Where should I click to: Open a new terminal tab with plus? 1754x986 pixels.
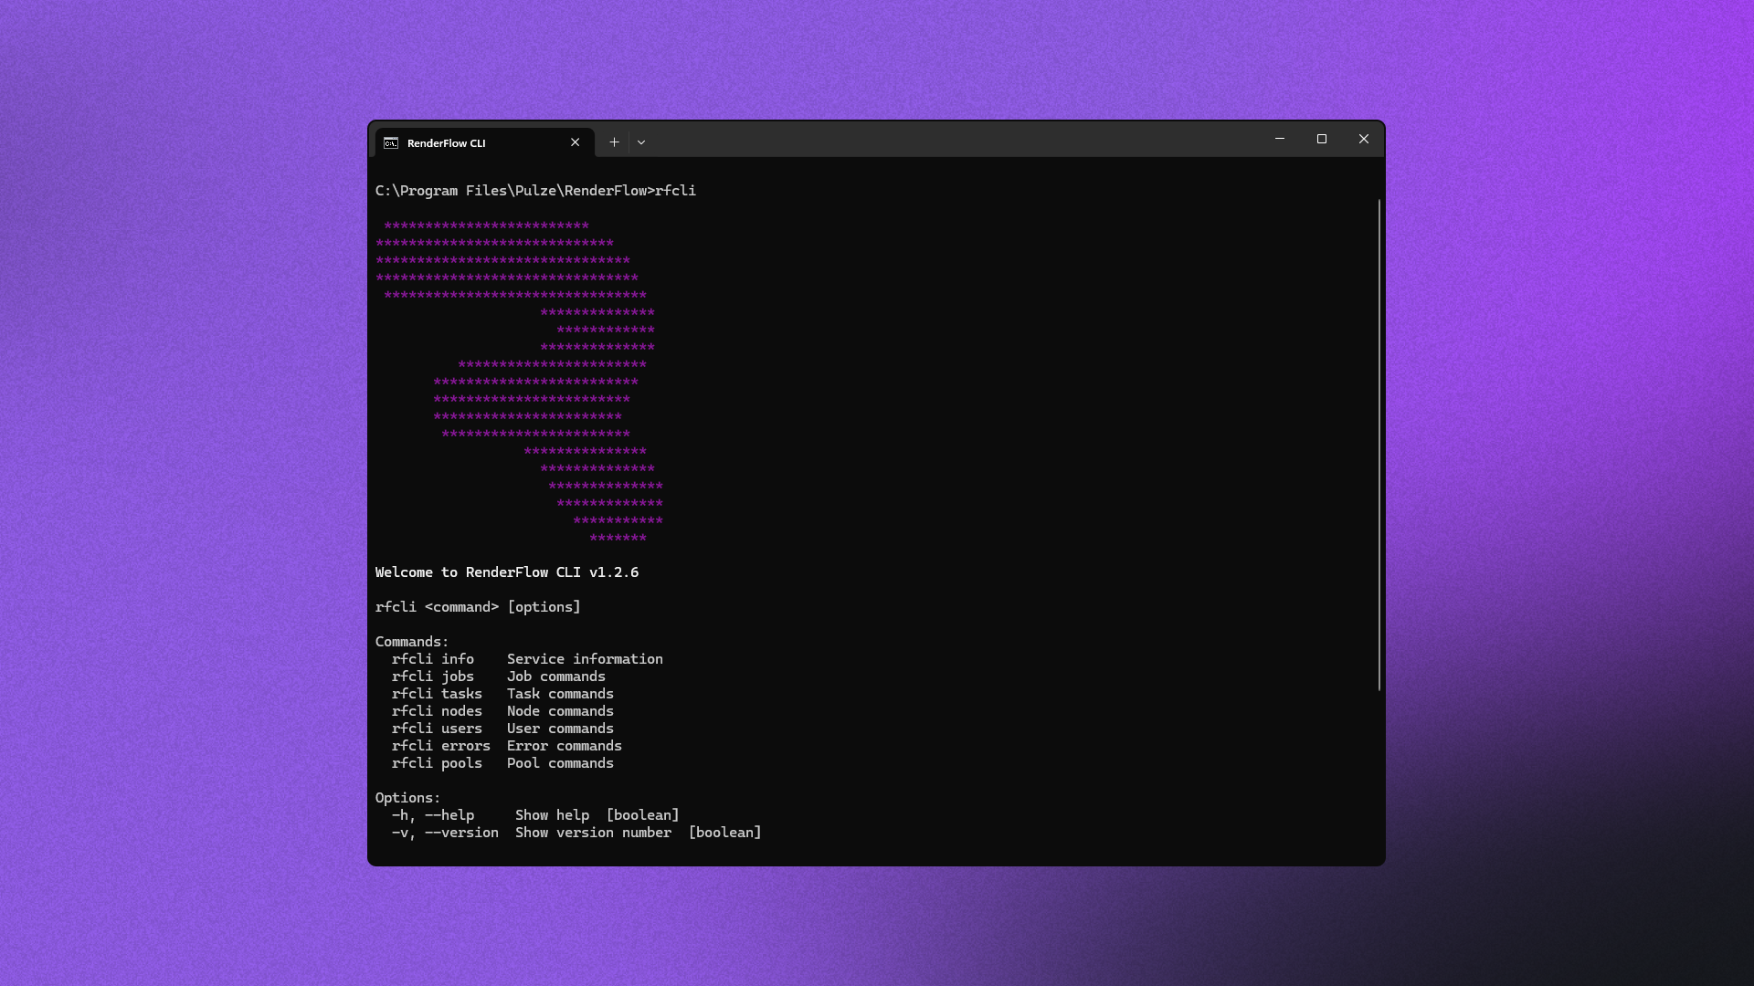point(614,142)
